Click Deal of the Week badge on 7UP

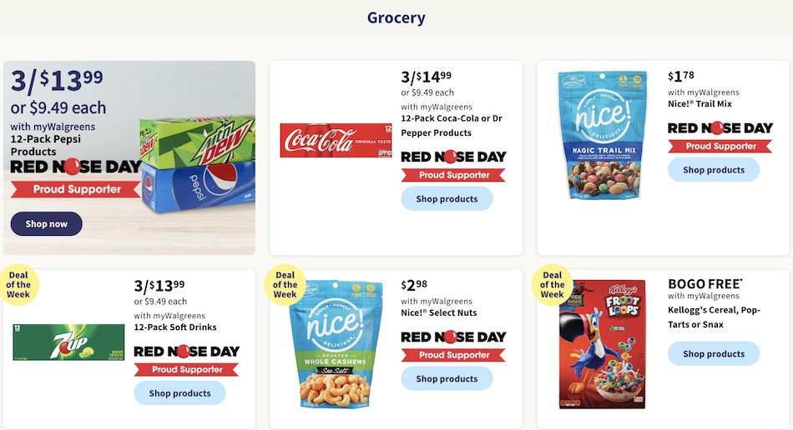point(18,285)
